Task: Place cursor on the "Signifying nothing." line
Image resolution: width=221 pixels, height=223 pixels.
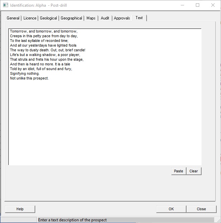Action: pos(25,74)
